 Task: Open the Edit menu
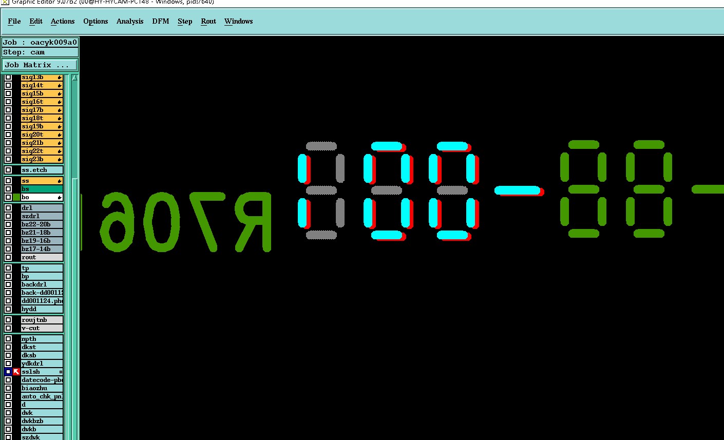point(36,21)
